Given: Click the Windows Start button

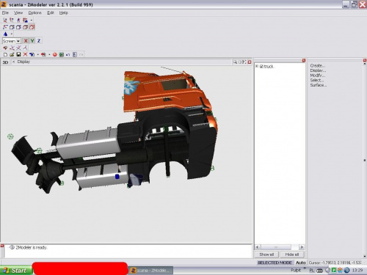Looking at the screenshot, I should pyautogui.click(x=16, y=271).
